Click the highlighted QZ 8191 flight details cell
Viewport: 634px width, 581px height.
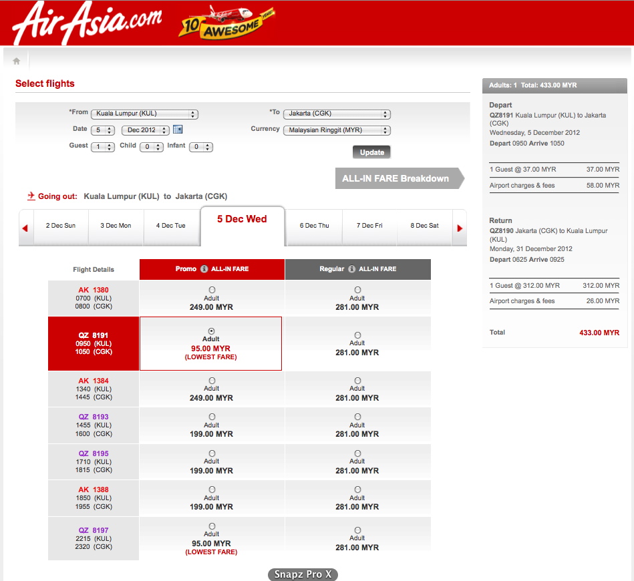coord(94,344)
